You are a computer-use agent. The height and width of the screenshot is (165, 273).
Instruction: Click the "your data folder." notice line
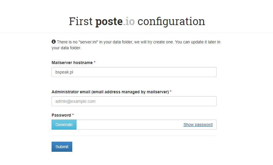[x=66, y=48]
